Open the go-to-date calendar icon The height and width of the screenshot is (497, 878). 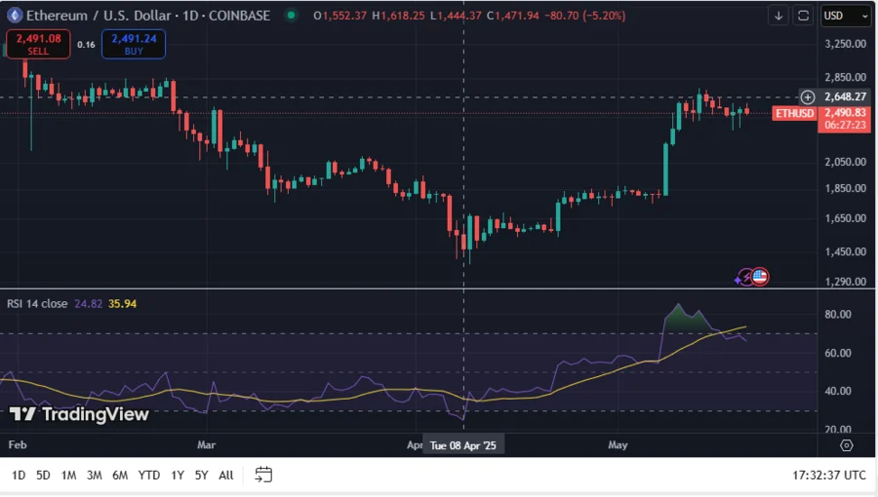[263, 475]
